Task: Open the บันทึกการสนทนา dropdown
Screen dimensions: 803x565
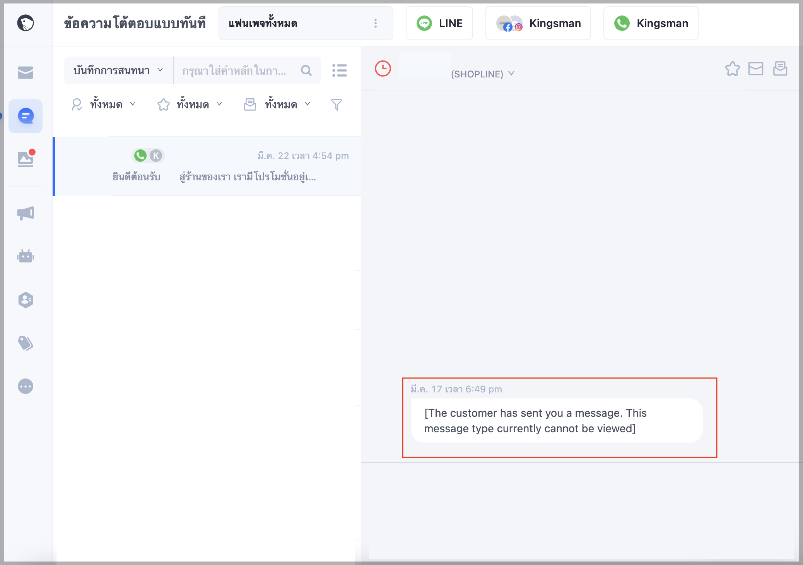Action: 119,70
